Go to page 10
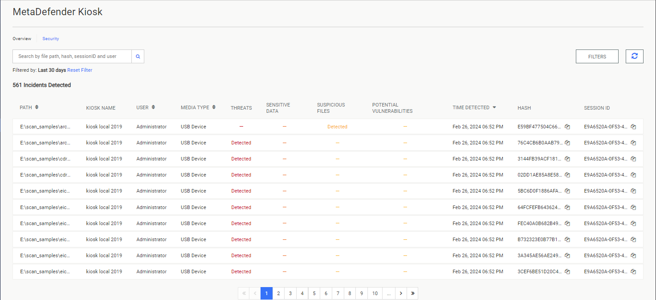The image size is (656, 300). 375,293
